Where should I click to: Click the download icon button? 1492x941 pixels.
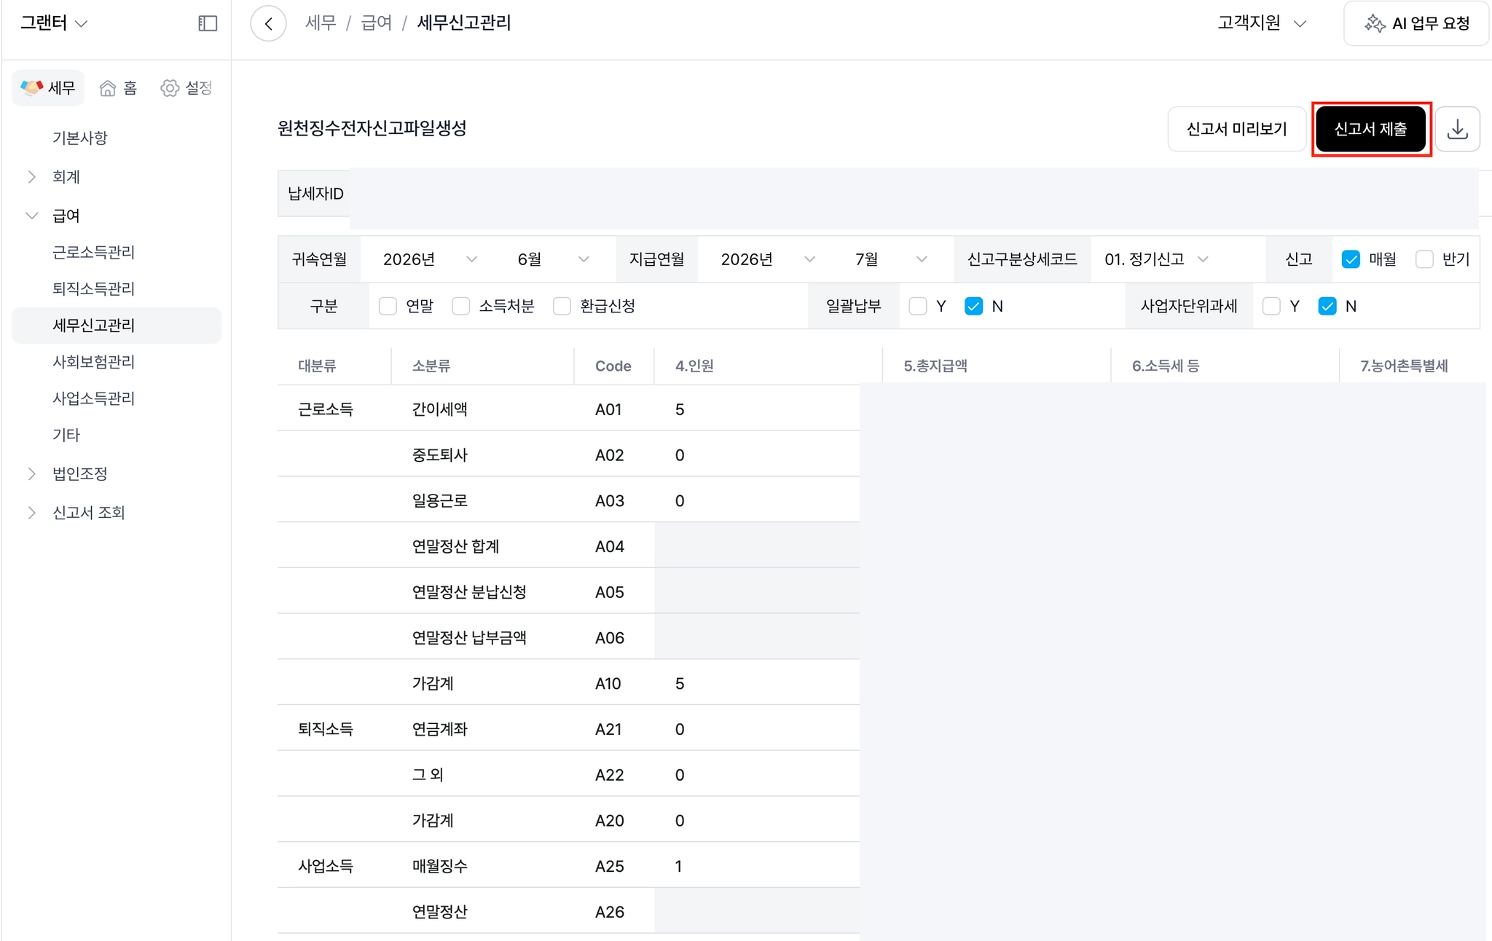click(1457, 129)
